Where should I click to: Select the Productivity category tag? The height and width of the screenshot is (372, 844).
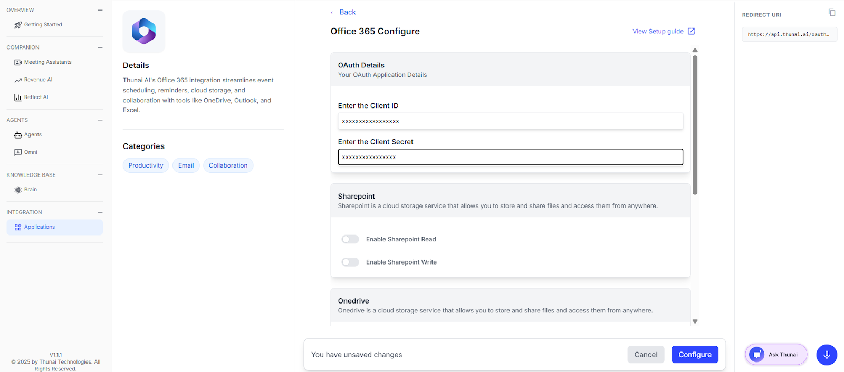click(x=146, y=165)
